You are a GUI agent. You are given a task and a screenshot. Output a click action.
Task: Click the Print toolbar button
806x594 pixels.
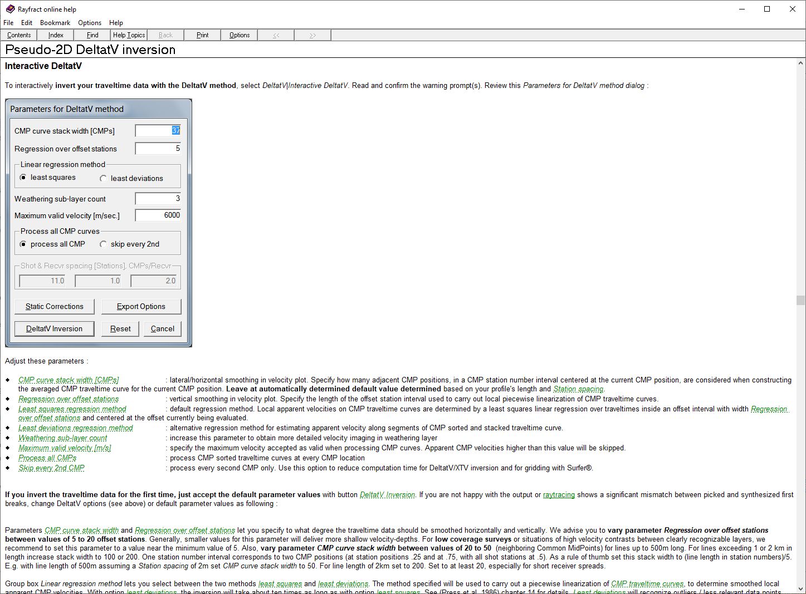pos(203,35)
